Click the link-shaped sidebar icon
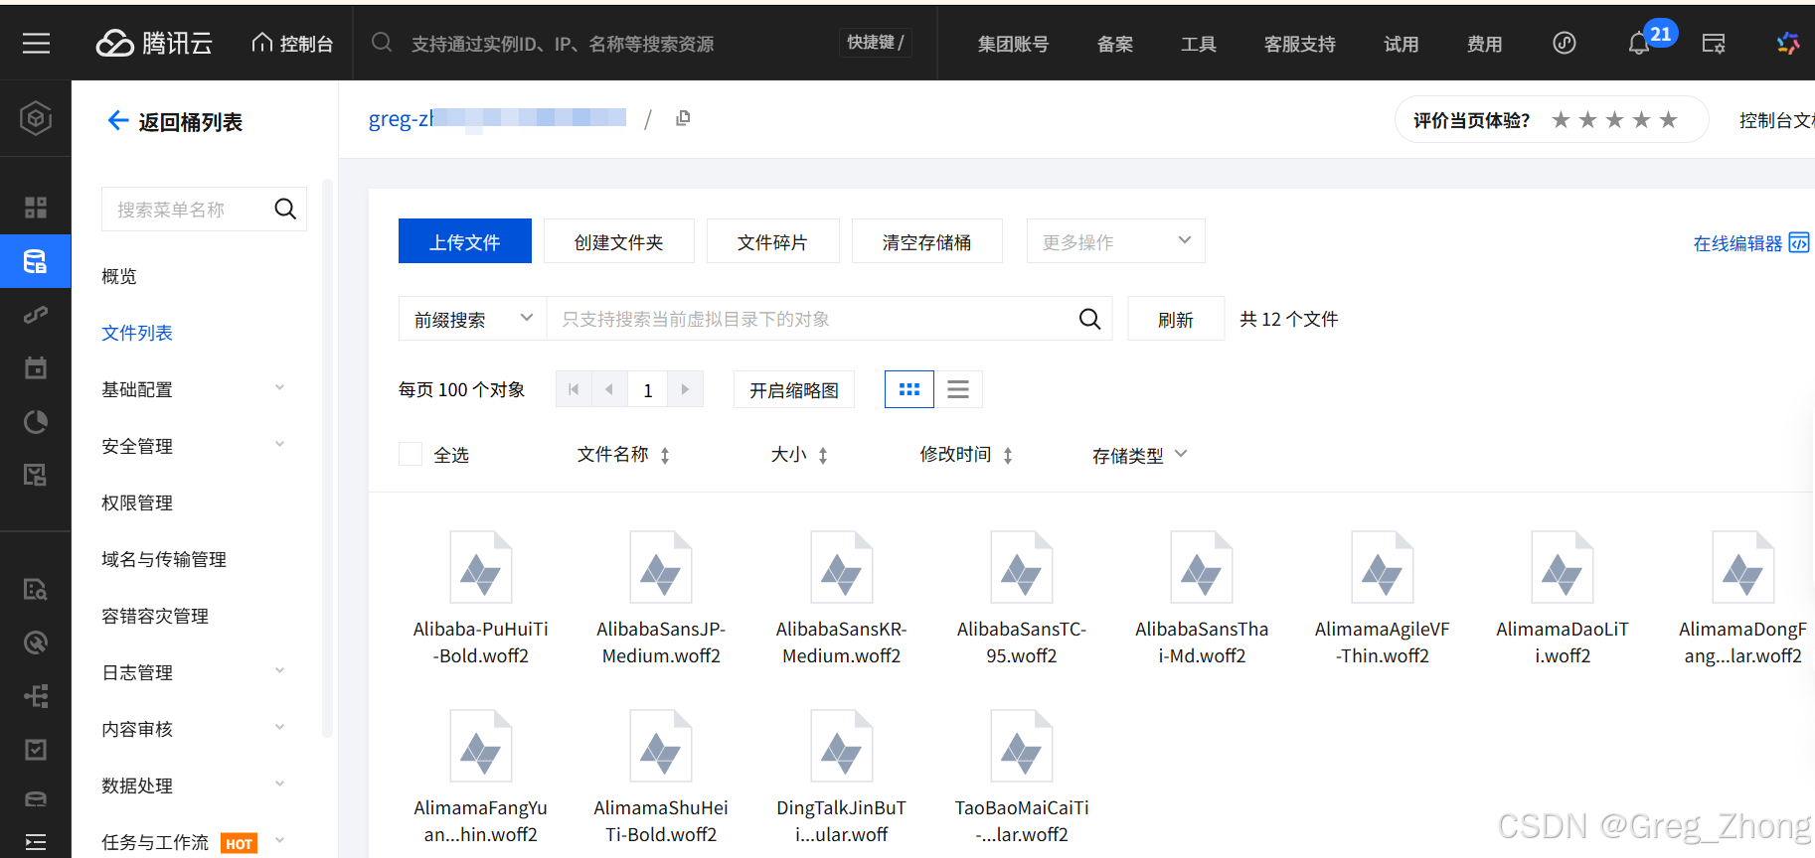Screen dimensions: 1815x858 [x=36, y=315]
